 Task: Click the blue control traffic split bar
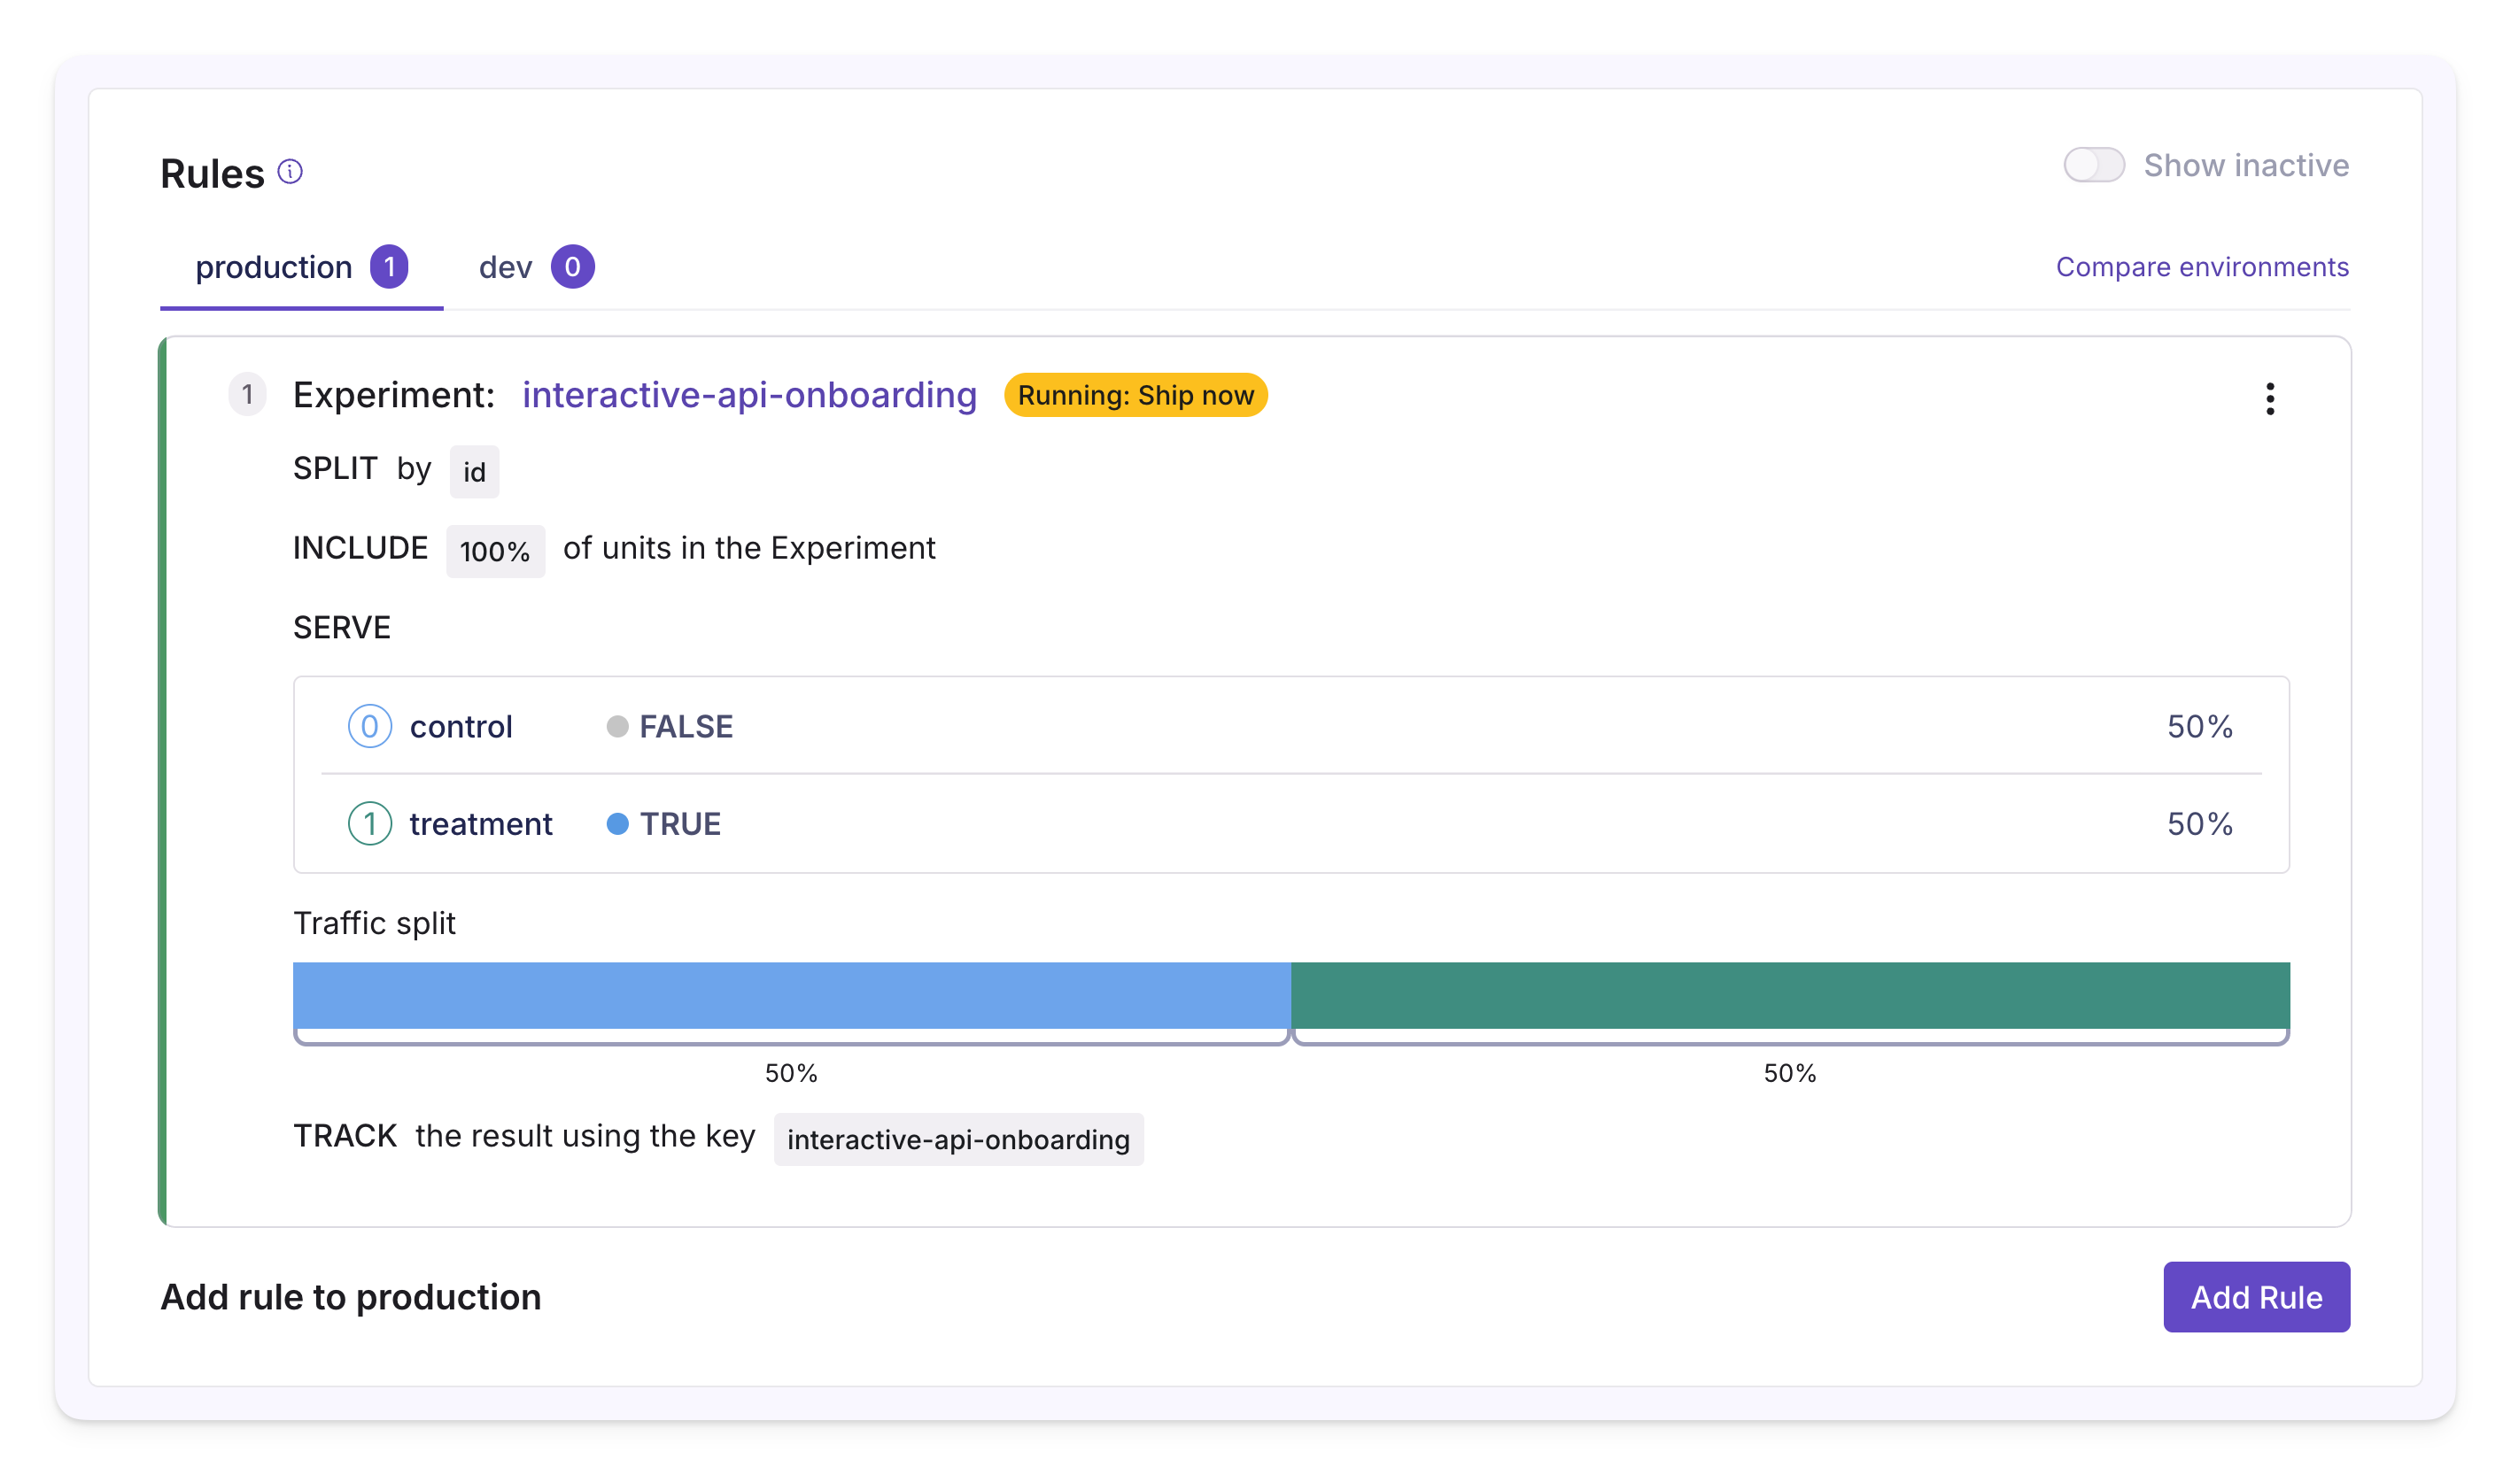point(791,995)
